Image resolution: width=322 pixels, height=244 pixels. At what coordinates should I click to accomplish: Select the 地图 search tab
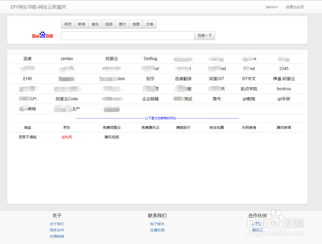pyautogui.click(x=136, y=24)
